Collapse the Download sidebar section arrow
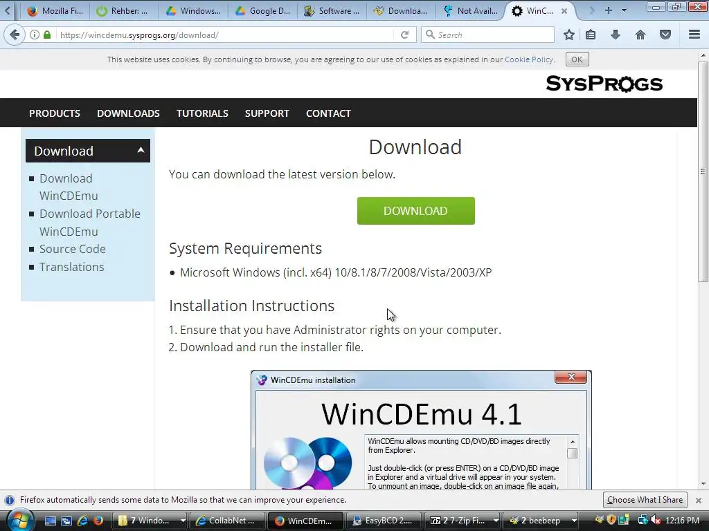Image resolution: width=709 pixels, height=531 pixels. pyautogui.click(x=141, y=150)
